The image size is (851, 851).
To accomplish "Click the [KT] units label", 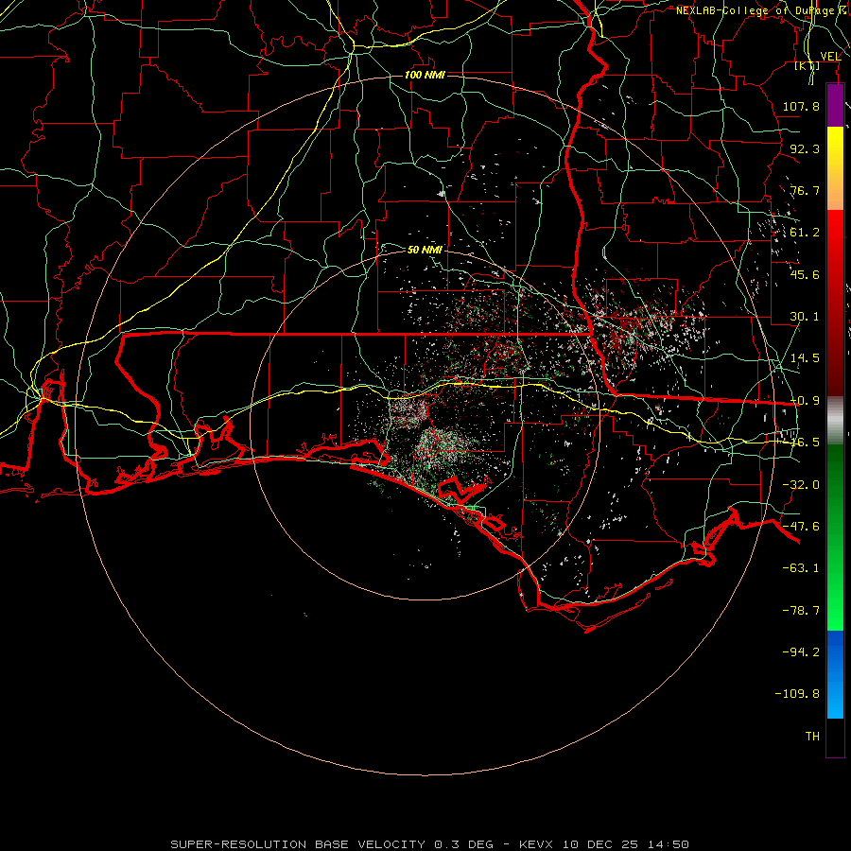I will tap(808, 66).
